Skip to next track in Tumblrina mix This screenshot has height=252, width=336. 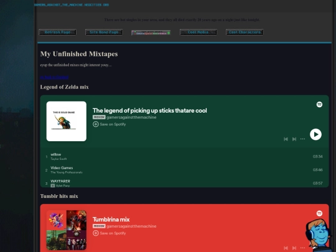294,248
